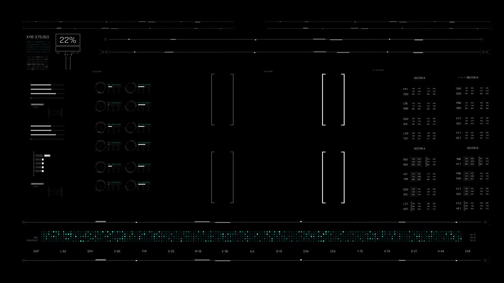Click the Z5D row code
This screenshot has width=504, height=283.
[406, 94]
